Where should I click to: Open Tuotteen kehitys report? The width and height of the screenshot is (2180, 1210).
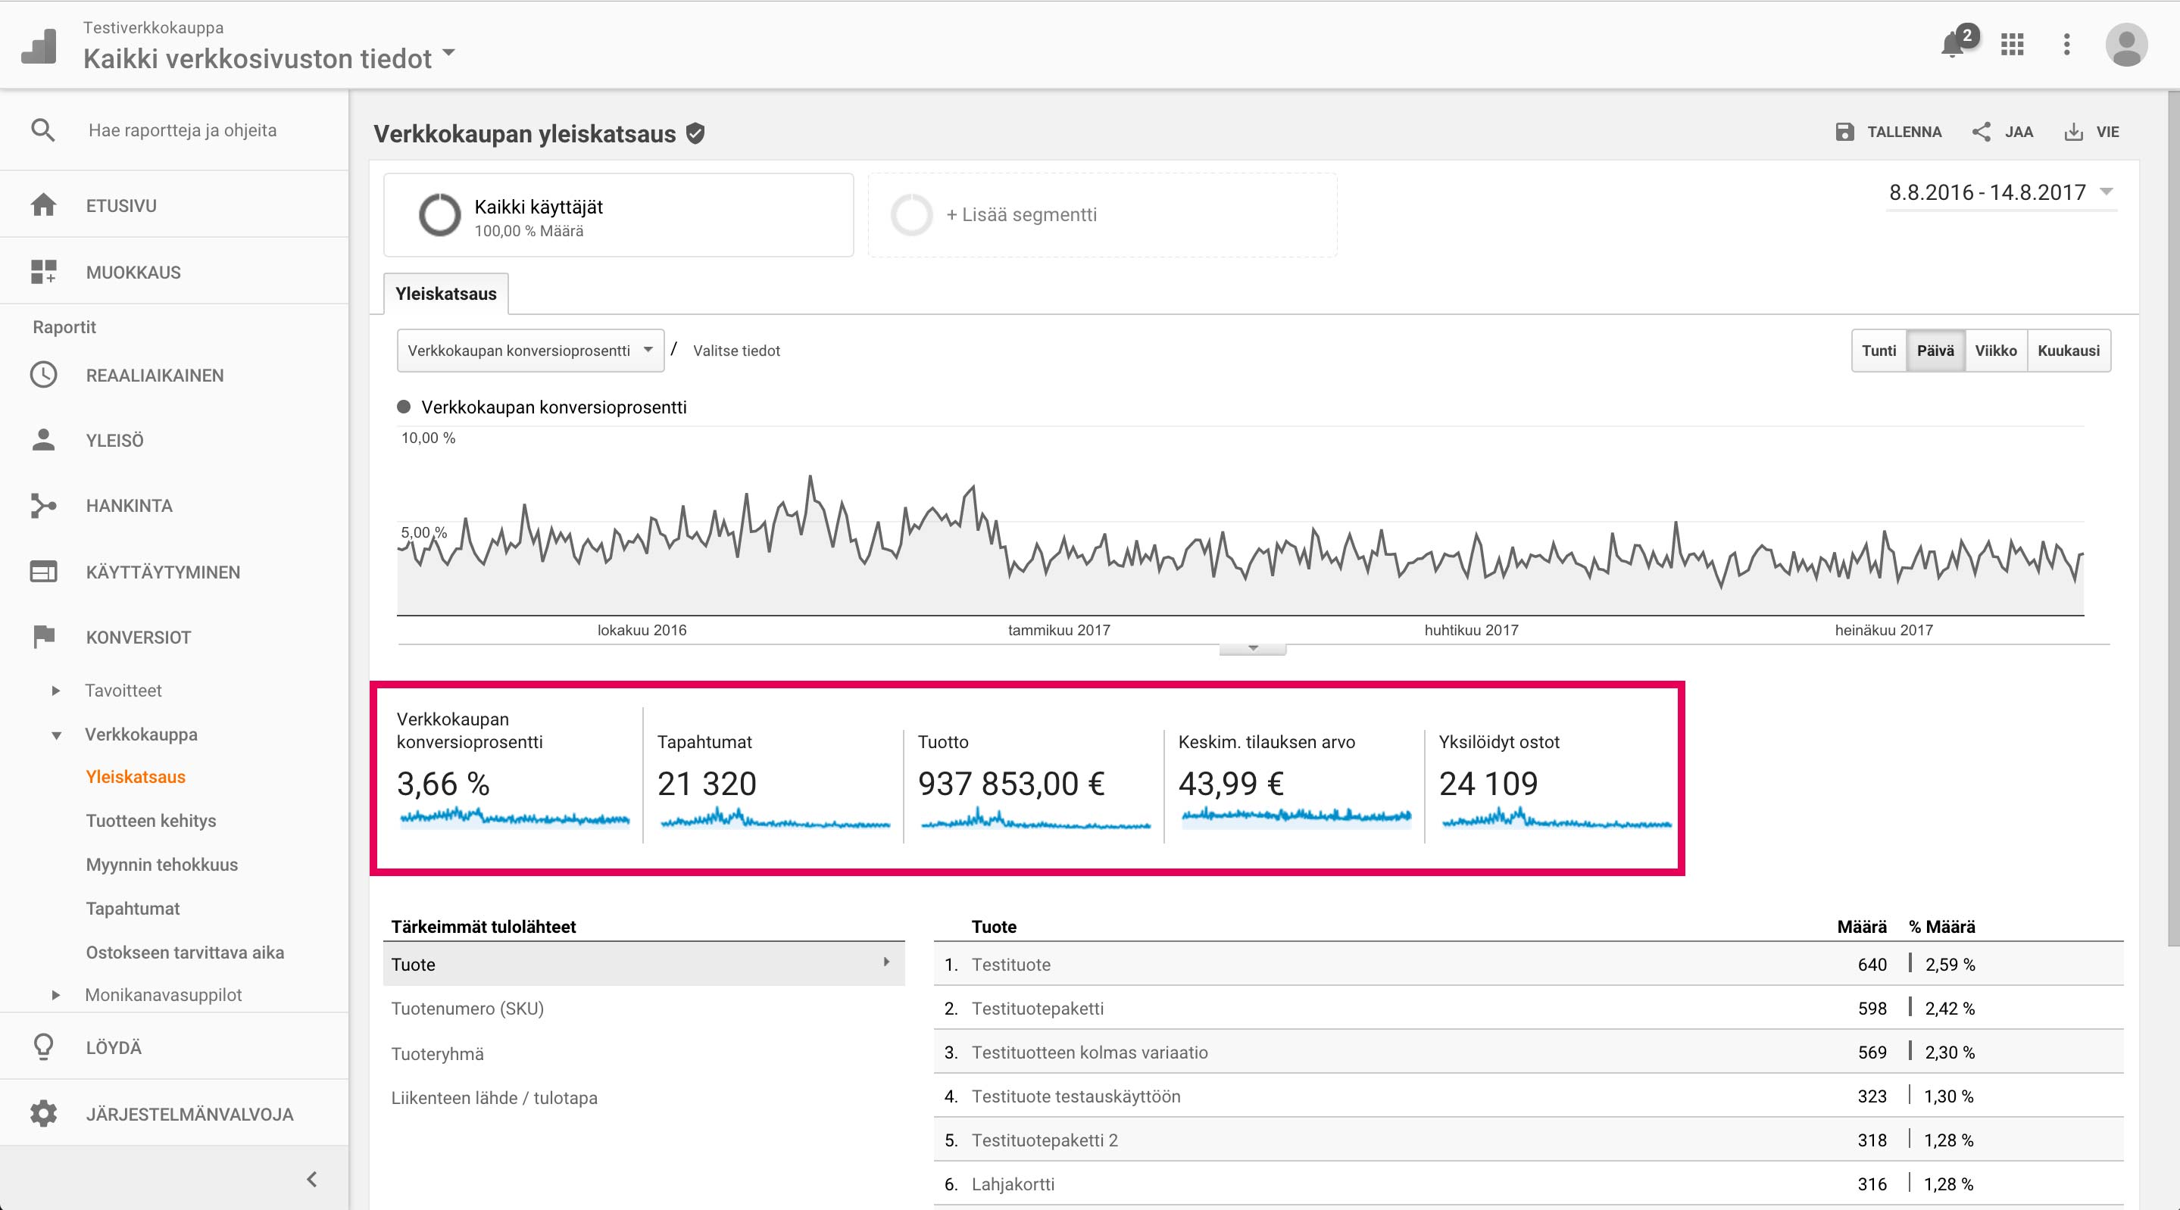click(151, 821)
